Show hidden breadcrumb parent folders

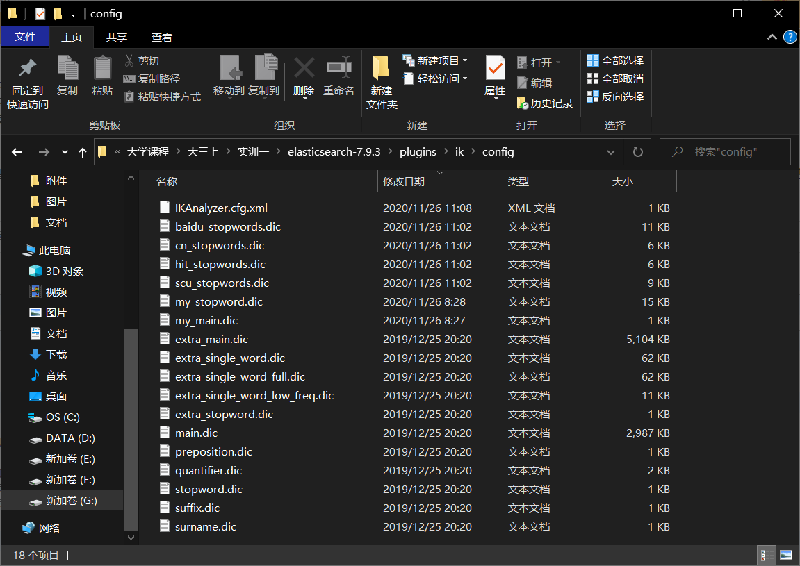coord(117,152)
